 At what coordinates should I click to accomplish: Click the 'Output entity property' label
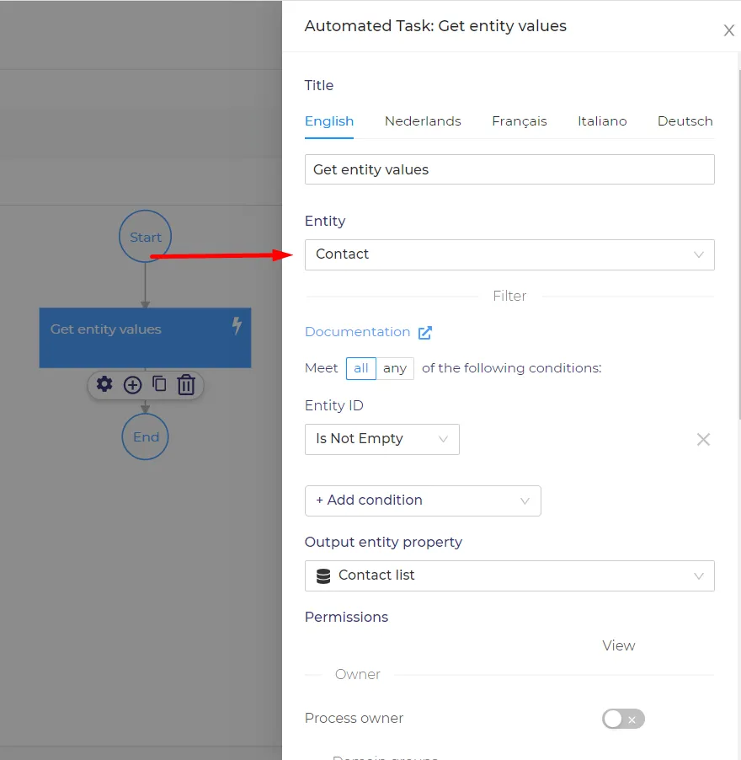click(x=383, y=542)
